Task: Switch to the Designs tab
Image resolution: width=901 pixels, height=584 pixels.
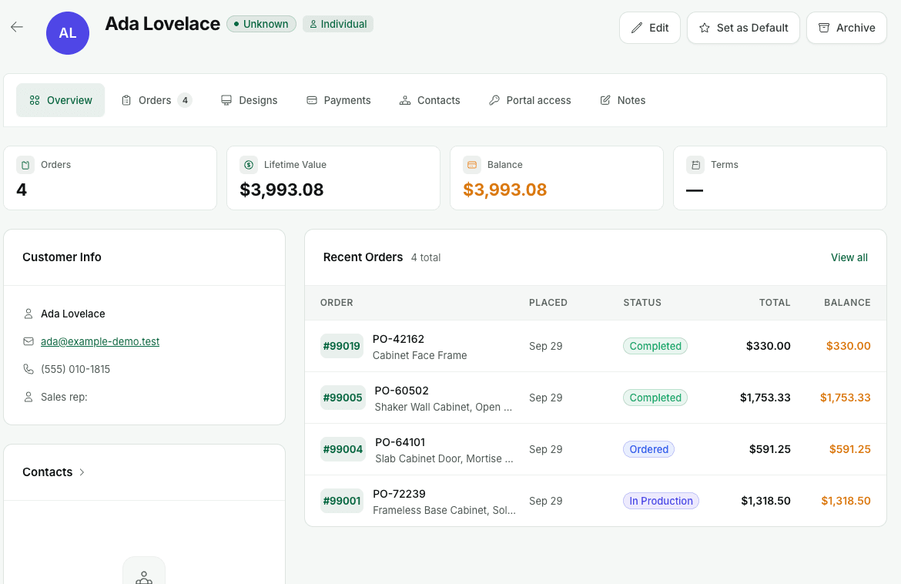Action: pos(250,100)
